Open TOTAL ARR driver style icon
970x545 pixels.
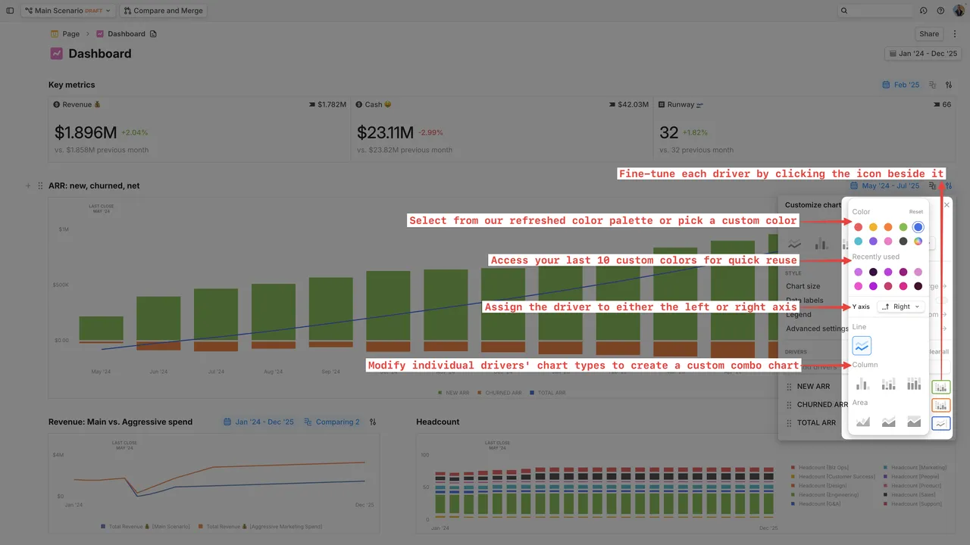click(x=940, y=423)
